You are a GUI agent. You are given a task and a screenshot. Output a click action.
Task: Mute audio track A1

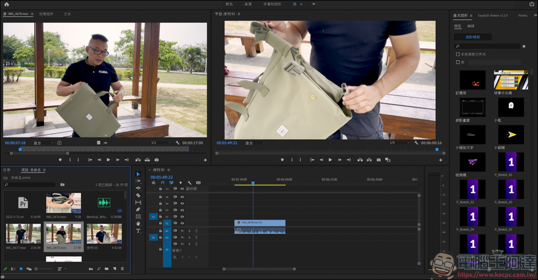(x=182, y=231)
